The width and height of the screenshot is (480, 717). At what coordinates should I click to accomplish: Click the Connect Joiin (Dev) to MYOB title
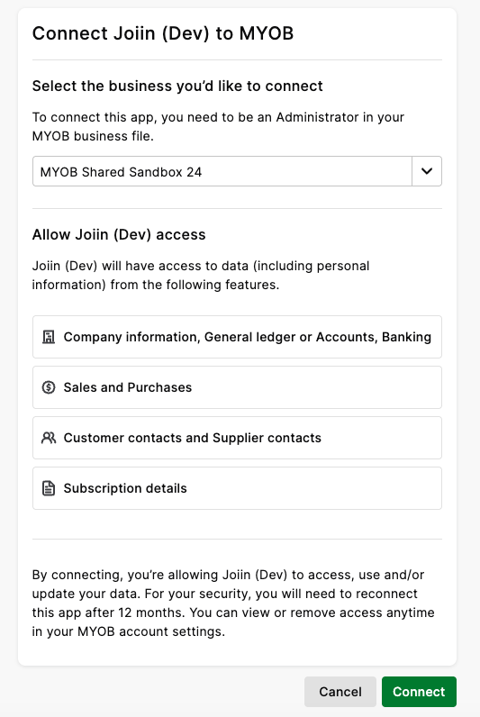[163, 33]
